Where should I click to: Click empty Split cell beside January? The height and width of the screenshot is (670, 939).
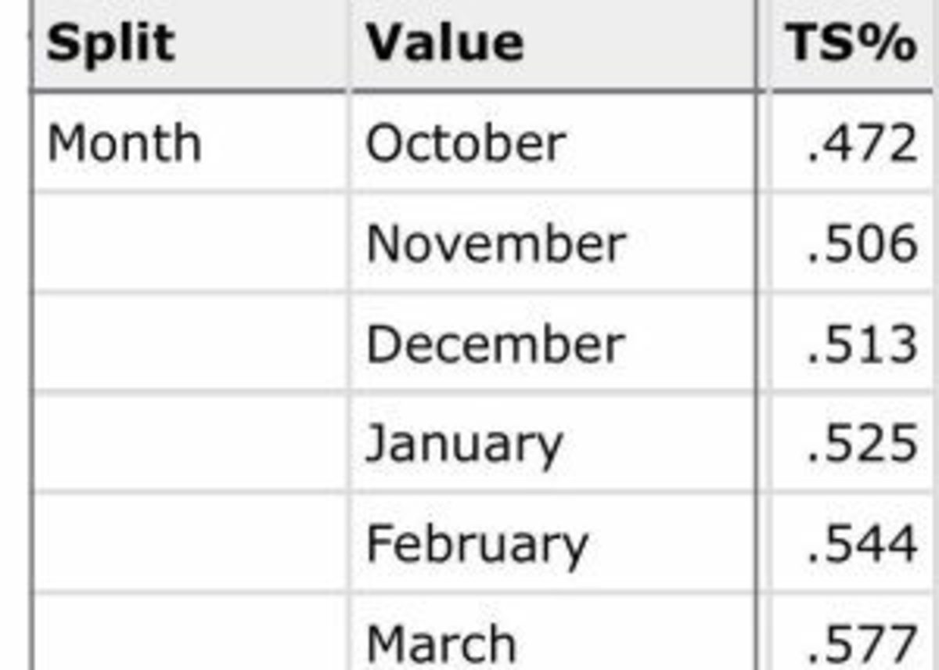[x=190, y=444]
